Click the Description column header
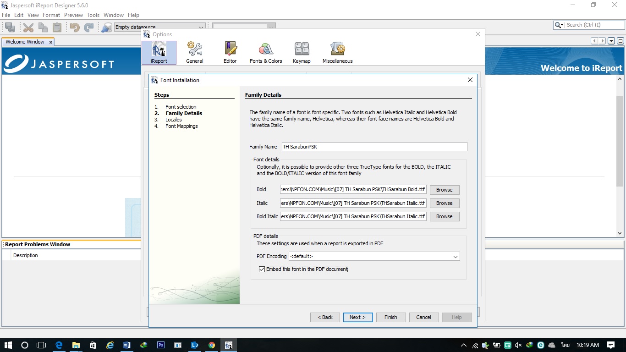 point(26,255)
